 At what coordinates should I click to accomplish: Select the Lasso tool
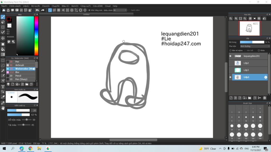(3, 66)
